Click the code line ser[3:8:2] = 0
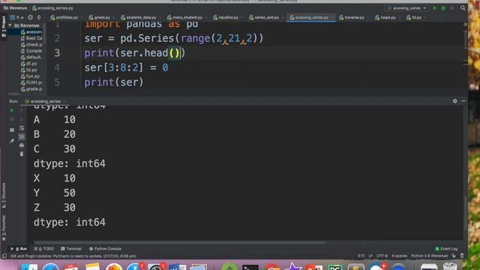 tap(126, 67)
